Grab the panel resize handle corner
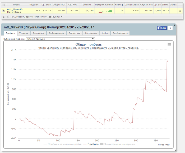The width and height of the screenshot is (185, 153). 175,150
